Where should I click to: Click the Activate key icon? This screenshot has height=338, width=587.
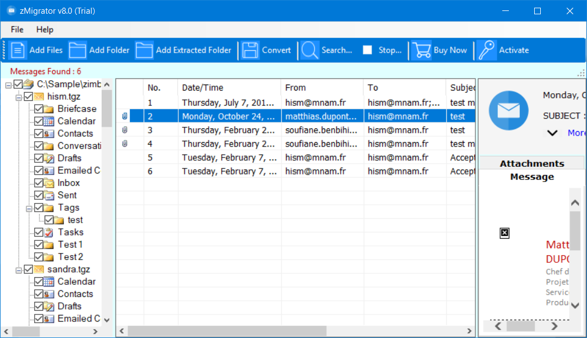(x=487, y=50)
